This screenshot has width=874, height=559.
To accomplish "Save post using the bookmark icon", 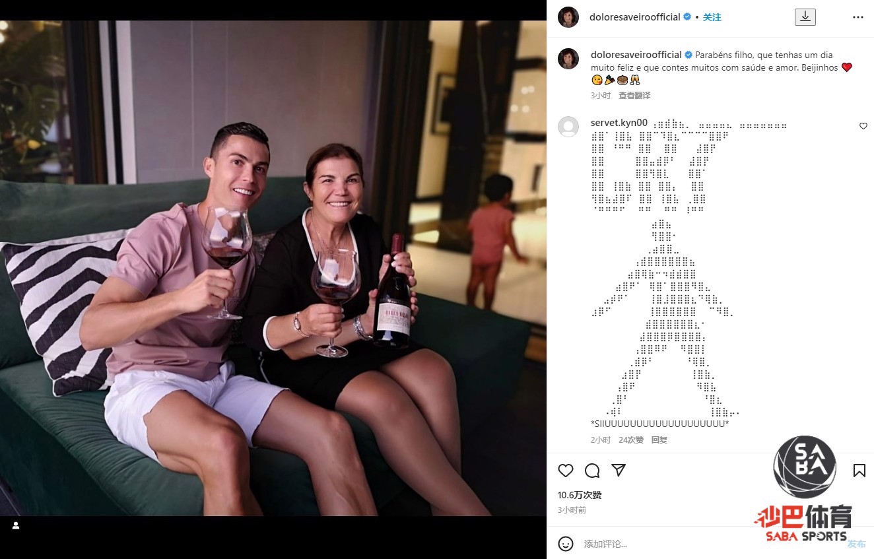I will point(859,471).
